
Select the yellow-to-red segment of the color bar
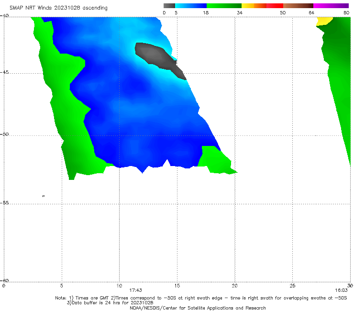pos(262,6)
